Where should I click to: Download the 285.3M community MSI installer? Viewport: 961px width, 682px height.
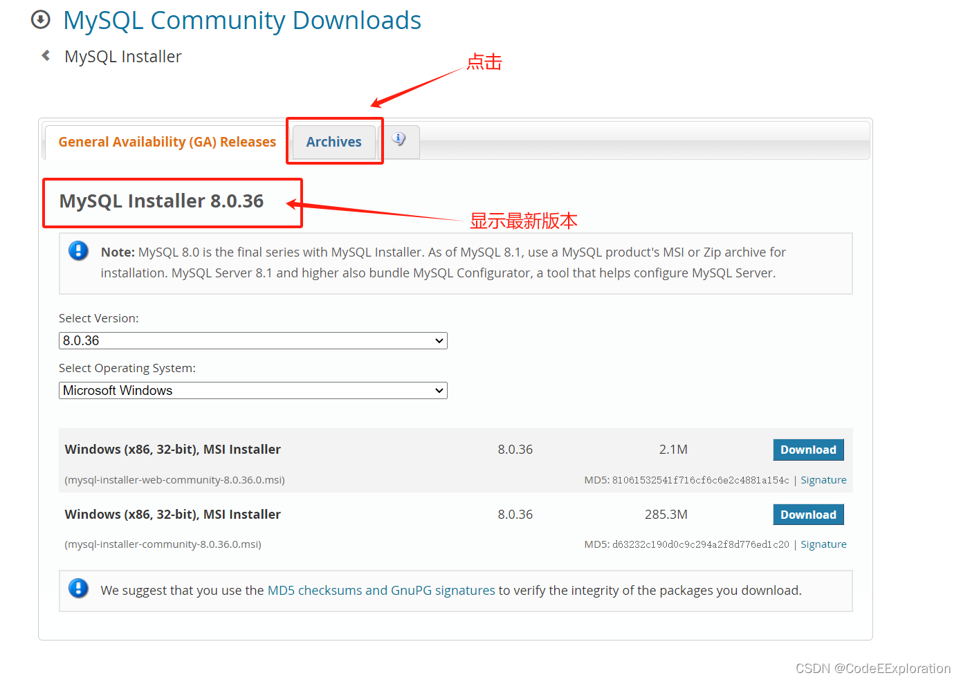coord(808,515)
